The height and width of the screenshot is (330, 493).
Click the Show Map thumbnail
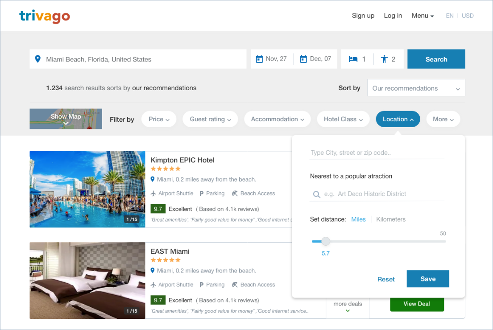(x=66, y=119)
